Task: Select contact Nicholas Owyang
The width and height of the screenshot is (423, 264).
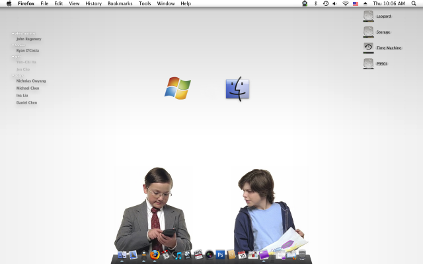Action: click(x=31, y=81)
